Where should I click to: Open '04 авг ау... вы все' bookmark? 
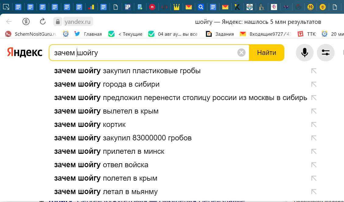[x=174, y=34]
